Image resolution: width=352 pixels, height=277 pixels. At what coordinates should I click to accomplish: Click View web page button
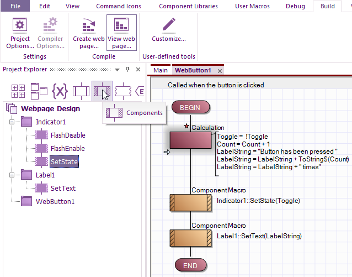click(x=121, y=33)
